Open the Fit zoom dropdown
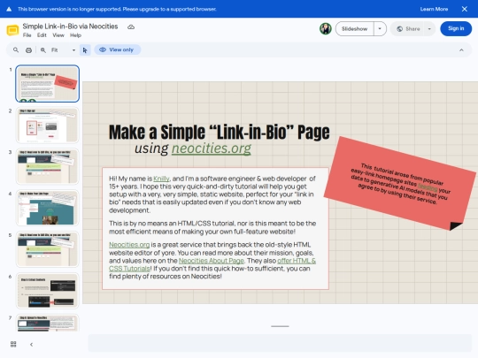 tap(64, 50)
